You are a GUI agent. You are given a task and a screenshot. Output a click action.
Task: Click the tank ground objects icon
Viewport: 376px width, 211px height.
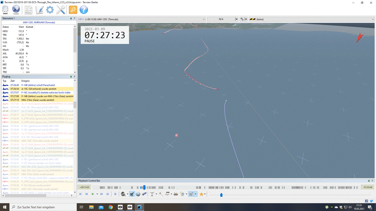coord(176,194)
